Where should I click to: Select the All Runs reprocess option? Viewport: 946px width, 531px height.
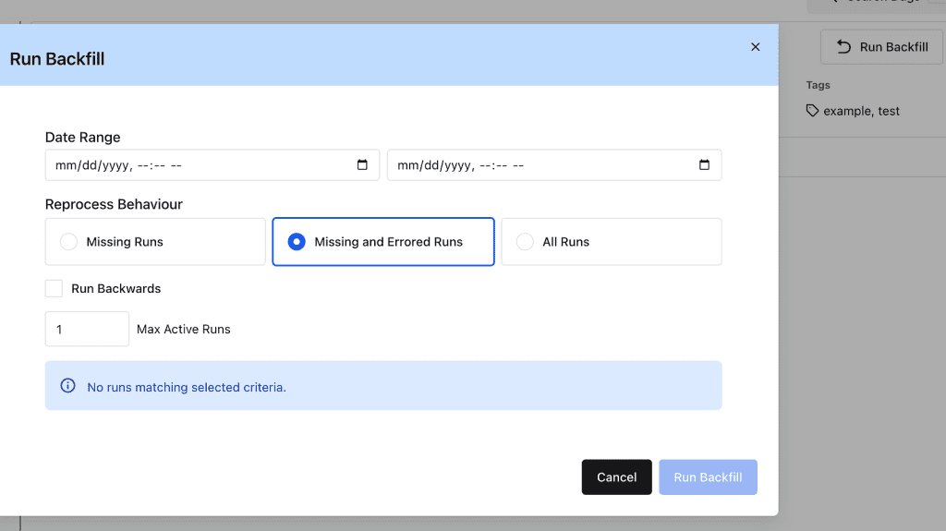coord(525,242)
